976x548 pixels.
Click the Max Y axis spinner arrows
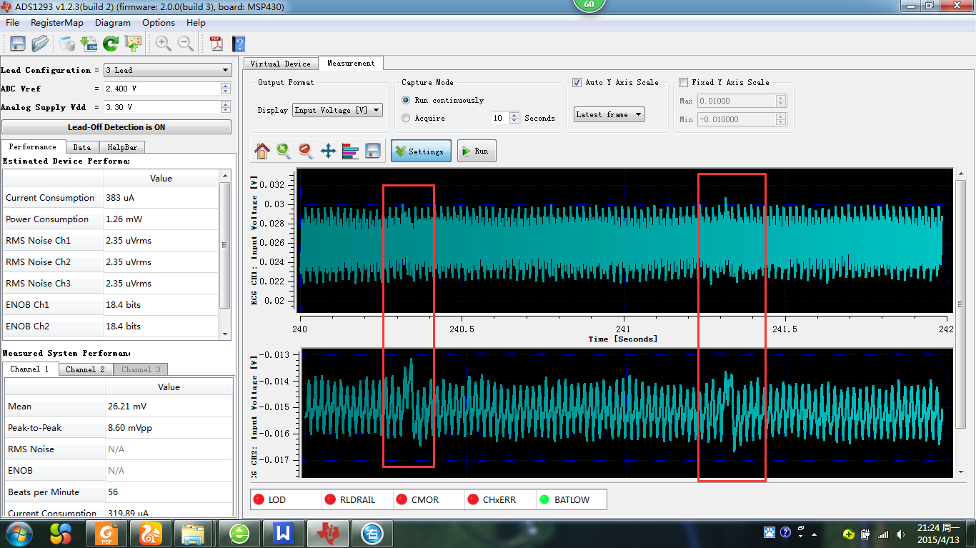781,101
